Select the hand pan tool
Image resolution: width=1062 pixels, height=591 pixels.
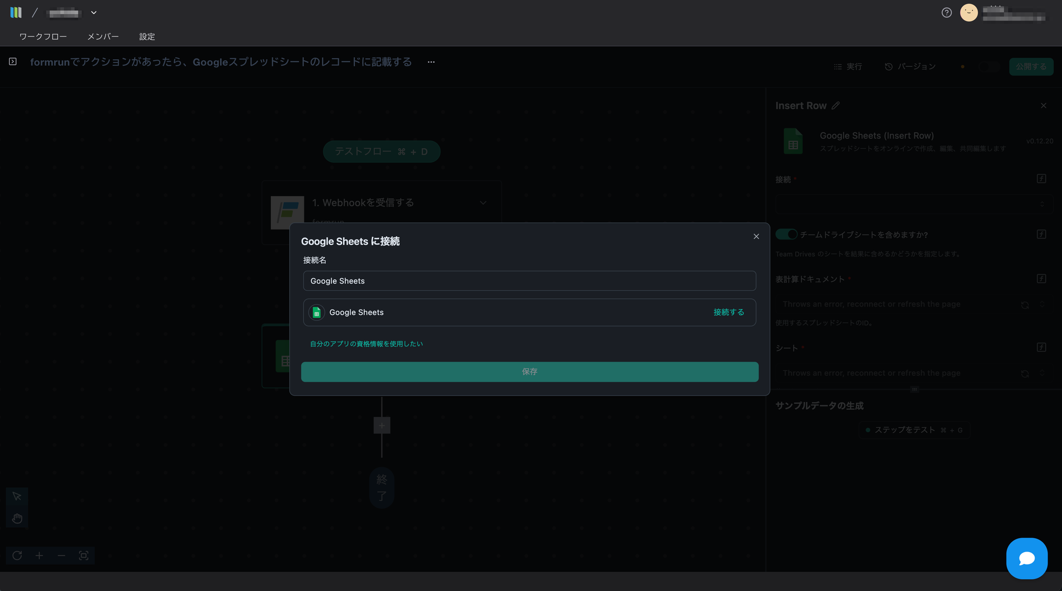pos(17,518)
